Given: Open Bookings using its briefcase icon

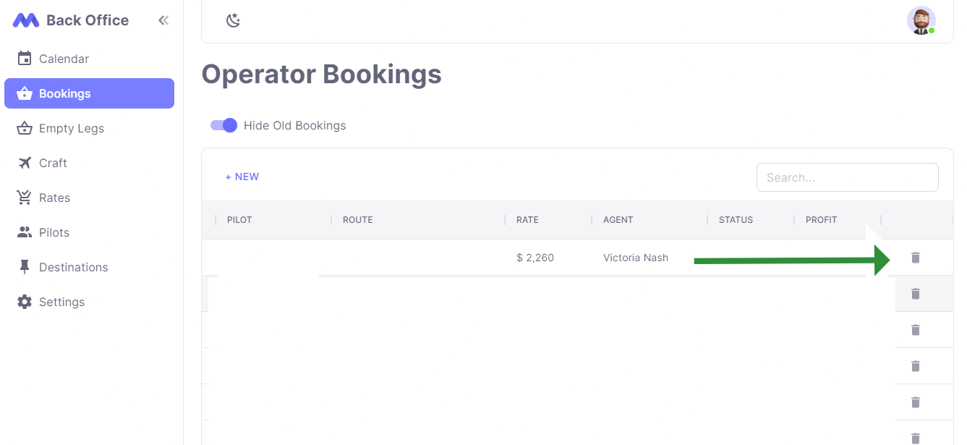Looking at the screenshot, I should (23, 93).
